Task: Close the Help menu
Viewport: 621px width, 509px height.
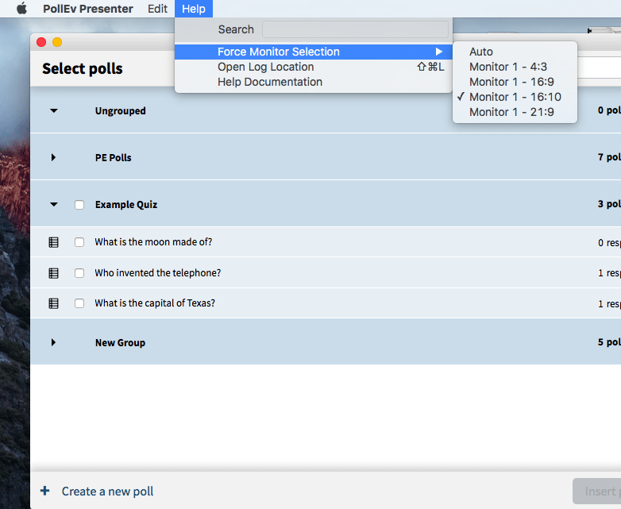Action: click(194, 9)
